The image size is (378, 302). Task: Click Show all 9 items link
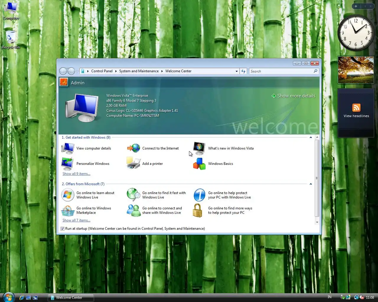pyautogui.click(x=76, y=174)
